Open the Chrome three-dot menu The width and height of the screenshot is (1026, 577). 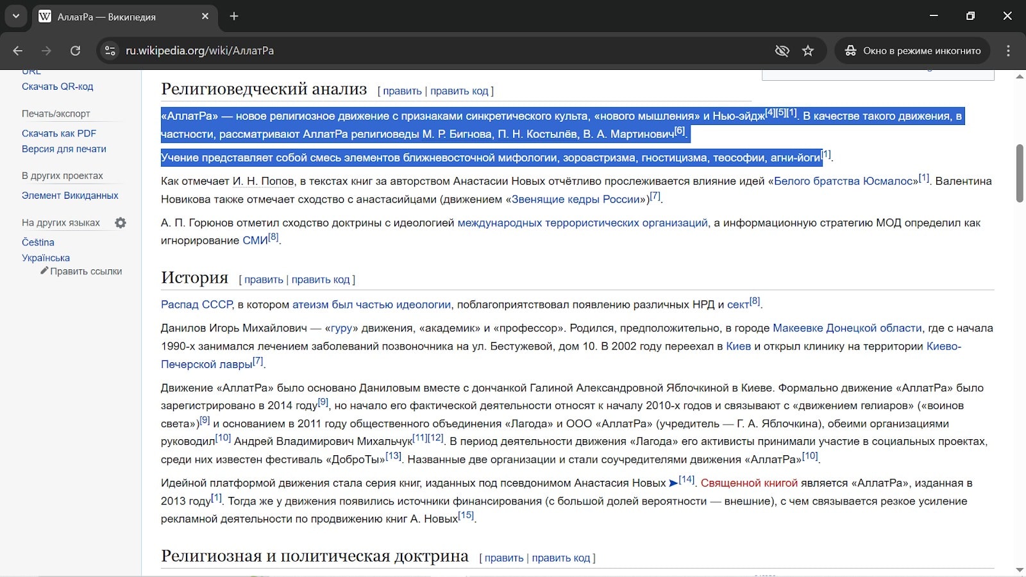click(x=1008, y=51)
